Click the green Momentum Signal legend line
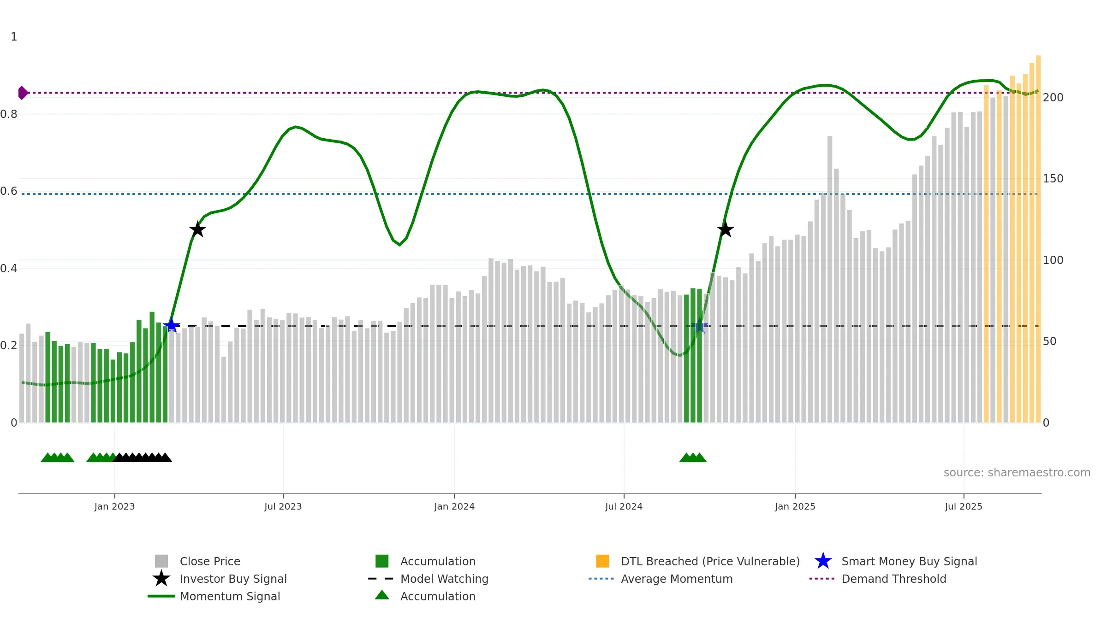Image resolution: width=1107 pixels, height=622 pixels. click(161, 596)
